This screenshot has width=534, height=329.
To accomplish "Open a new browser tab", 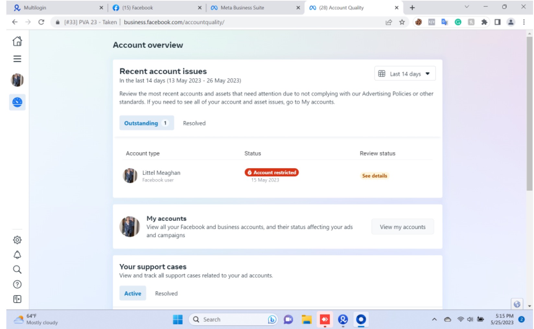I will (412, 7).
